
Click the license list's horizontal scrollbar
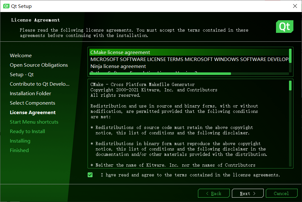160,74
